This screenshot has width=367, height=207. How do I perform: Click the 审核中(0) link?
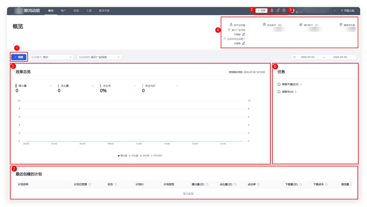tap(288, 92)
